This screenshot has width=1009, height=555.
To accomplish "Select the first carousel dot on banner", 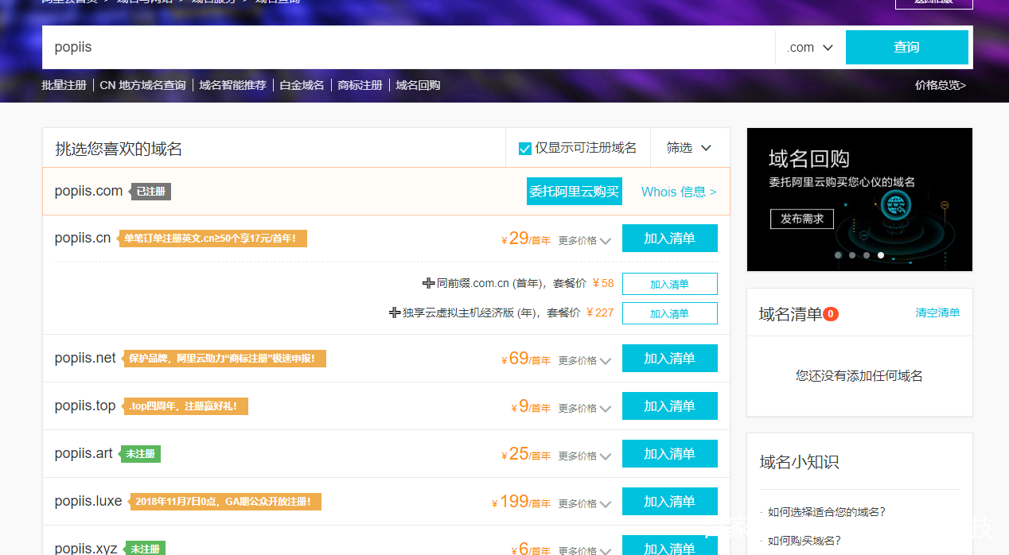I will point(838,255).
